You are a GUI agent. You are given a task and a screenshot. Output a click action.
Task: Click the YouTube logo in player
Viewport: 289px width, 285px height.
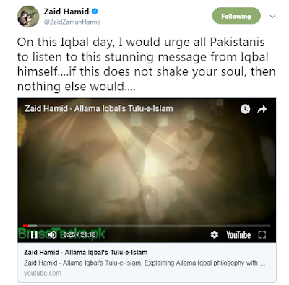click(x=238, y=234)
